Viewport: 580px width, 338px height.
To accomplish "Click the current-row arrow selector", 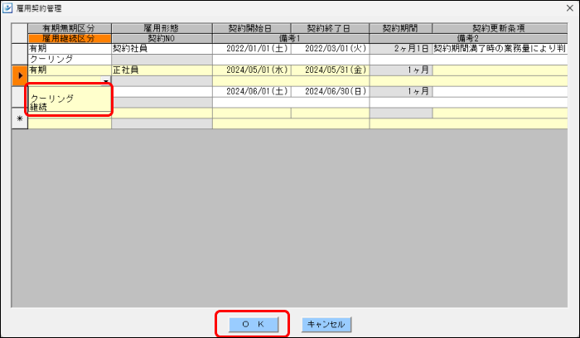I will [20, 75].
